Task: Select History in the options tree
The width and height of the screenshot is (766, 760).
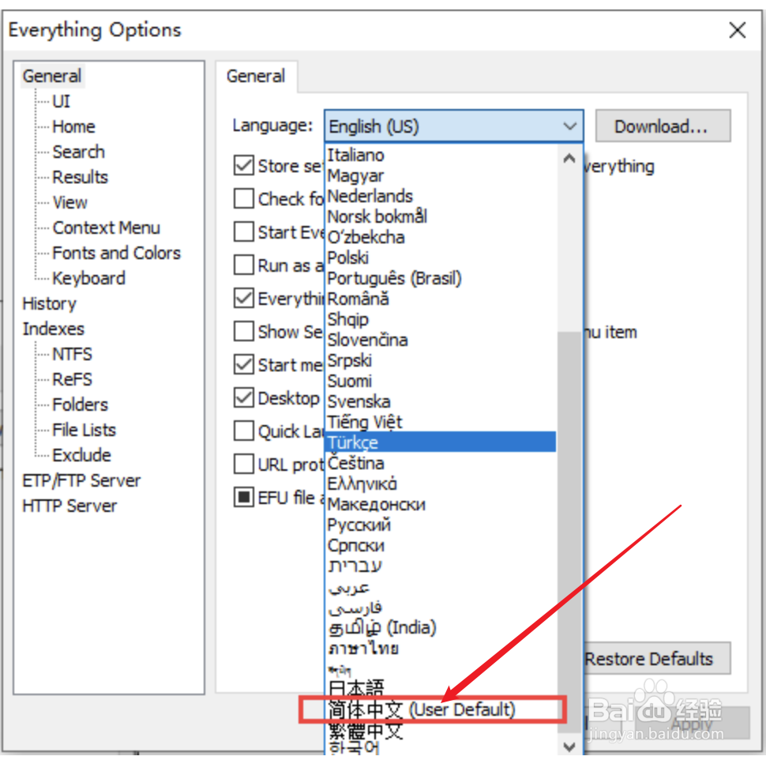Action: coord(49,303)
